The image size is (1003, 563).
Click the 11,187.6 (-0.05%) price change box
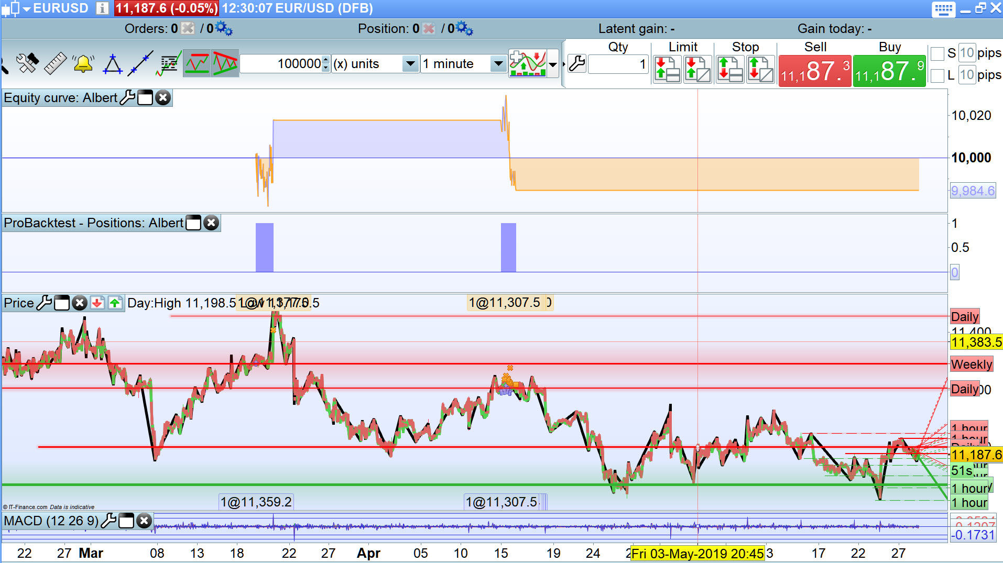166,8
